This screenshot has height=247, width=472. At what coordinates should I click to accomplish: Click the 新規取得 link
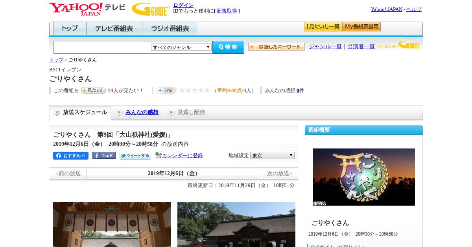[227, 11]
